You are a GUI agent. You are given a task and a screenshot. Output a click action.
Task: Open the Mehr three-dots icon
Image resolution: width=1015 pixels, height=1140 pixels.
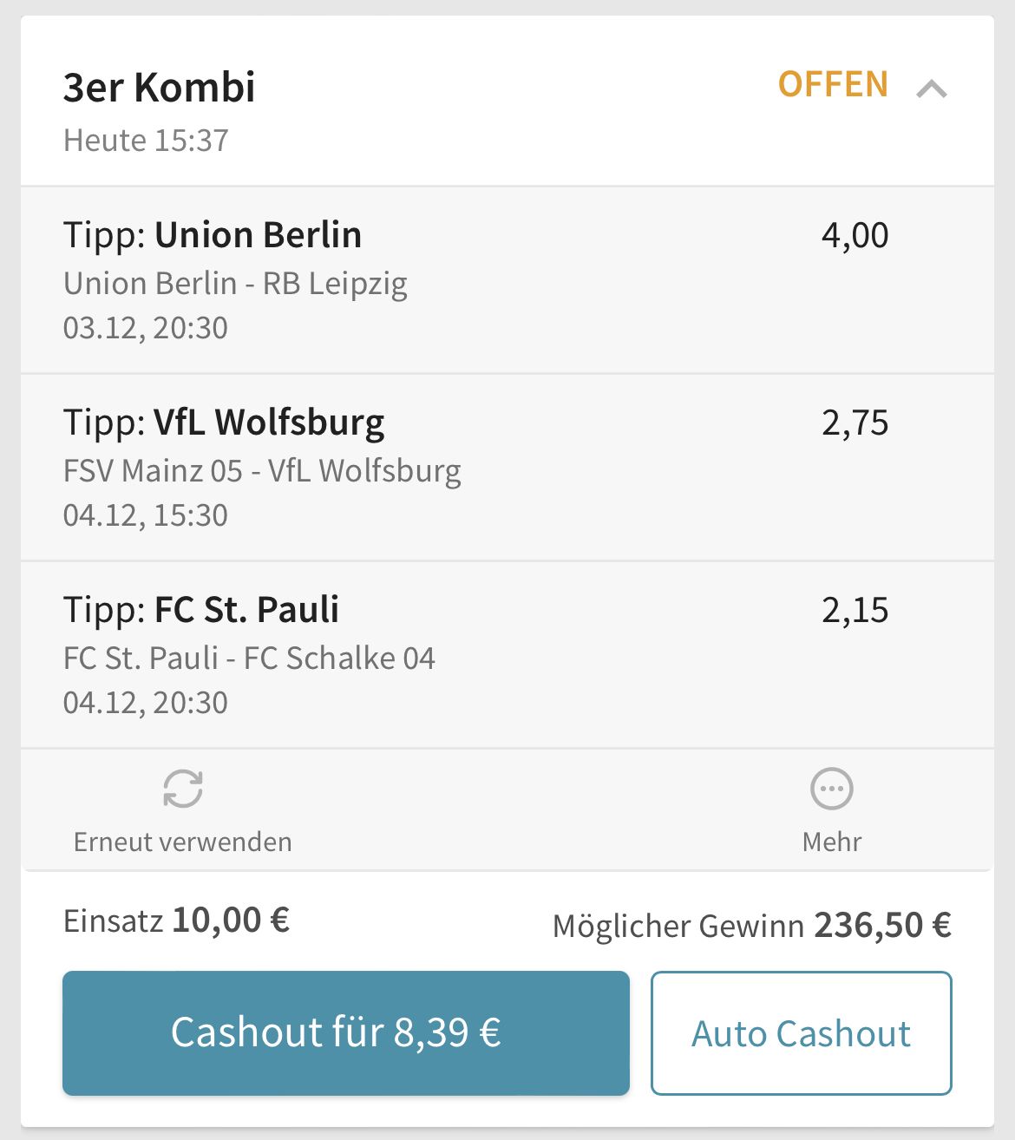pyautogui.click(x=831, y=789)
